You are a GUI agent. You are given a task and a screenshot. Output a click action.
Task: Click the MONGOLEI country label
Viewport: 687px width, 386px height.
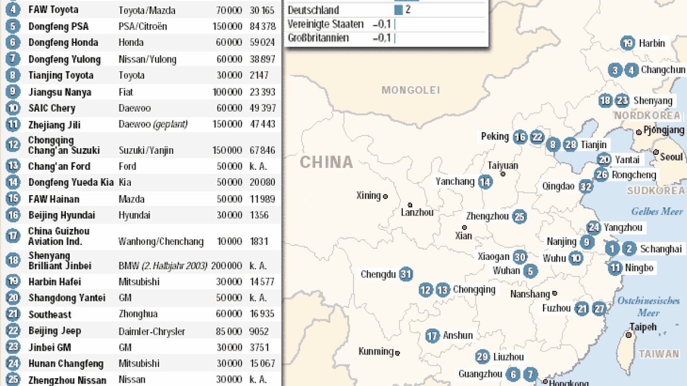(x=410, y=90)
